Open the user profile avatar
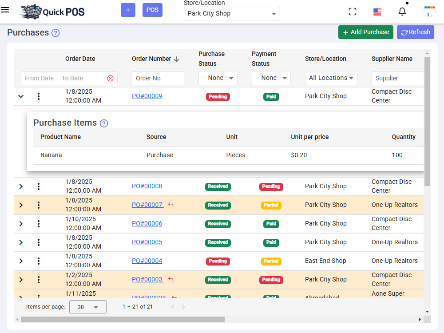Viewport: 444px width, 333px height. pyautogui.click(x=429, y=12)
